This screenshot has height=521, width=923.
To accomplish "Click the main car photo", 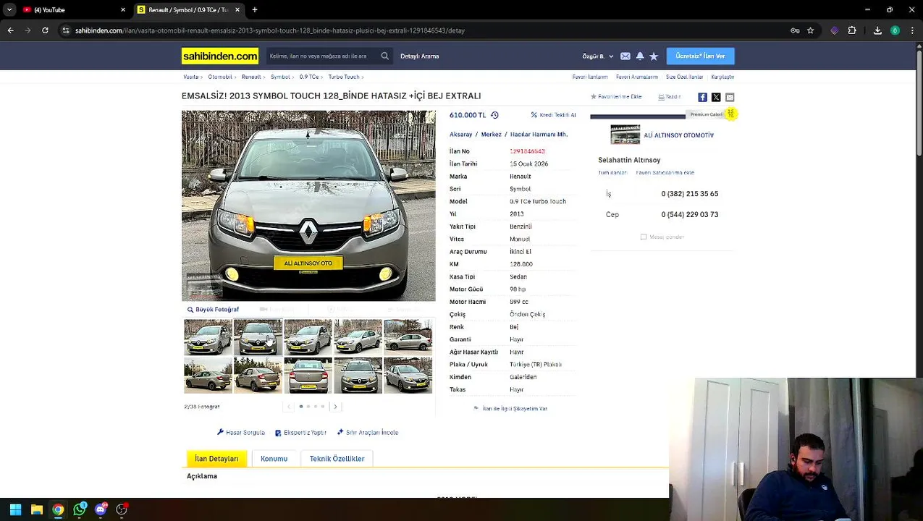I will point(308,206).
